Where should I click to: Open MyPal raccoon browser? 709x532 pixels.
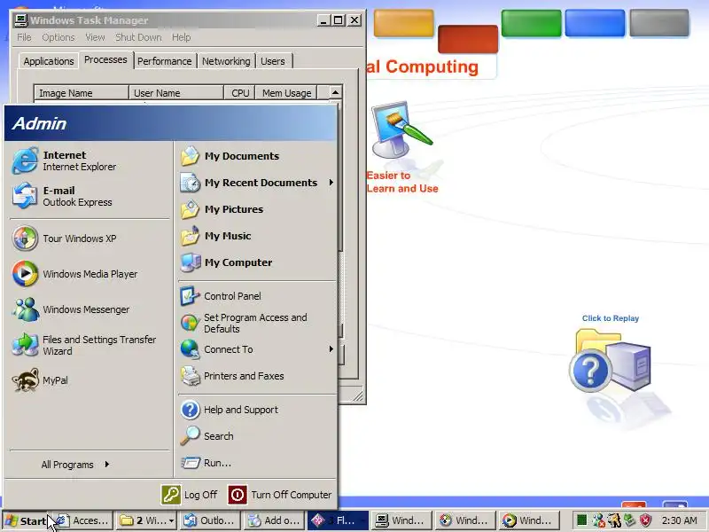pyautogui.click(x=90, y=380)
